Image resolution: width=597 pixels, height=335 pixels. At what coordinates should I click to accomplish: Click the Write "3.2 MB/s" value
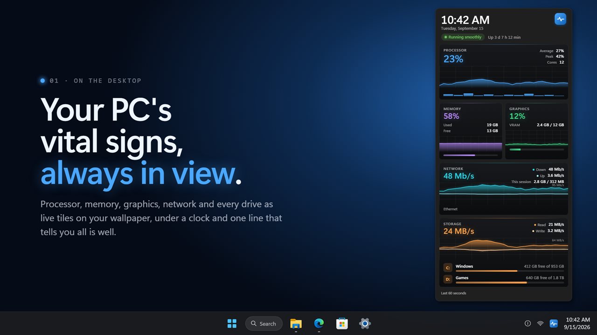click(x=555, y=231)
